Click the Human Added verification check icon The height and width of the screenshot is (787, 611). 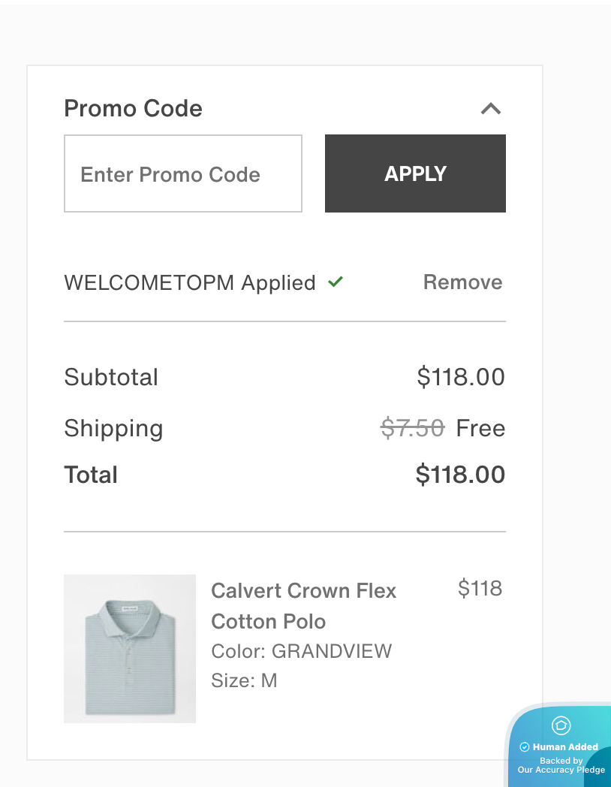click(x=525, y=747)
